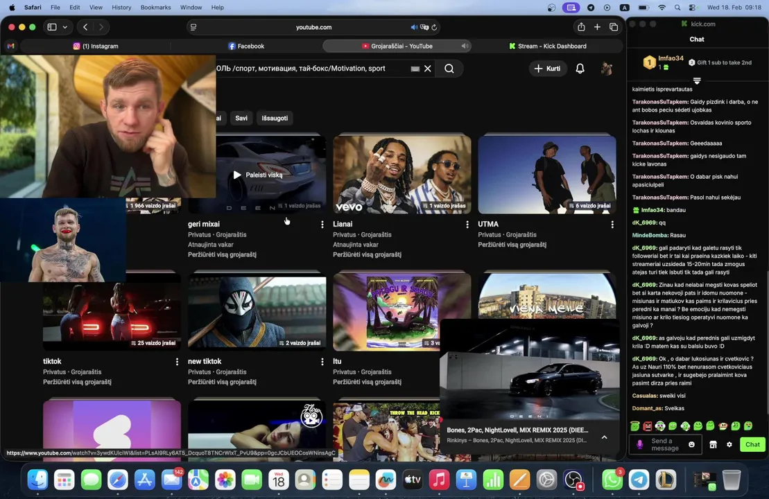Open the History menu

(x=121, y=8)
